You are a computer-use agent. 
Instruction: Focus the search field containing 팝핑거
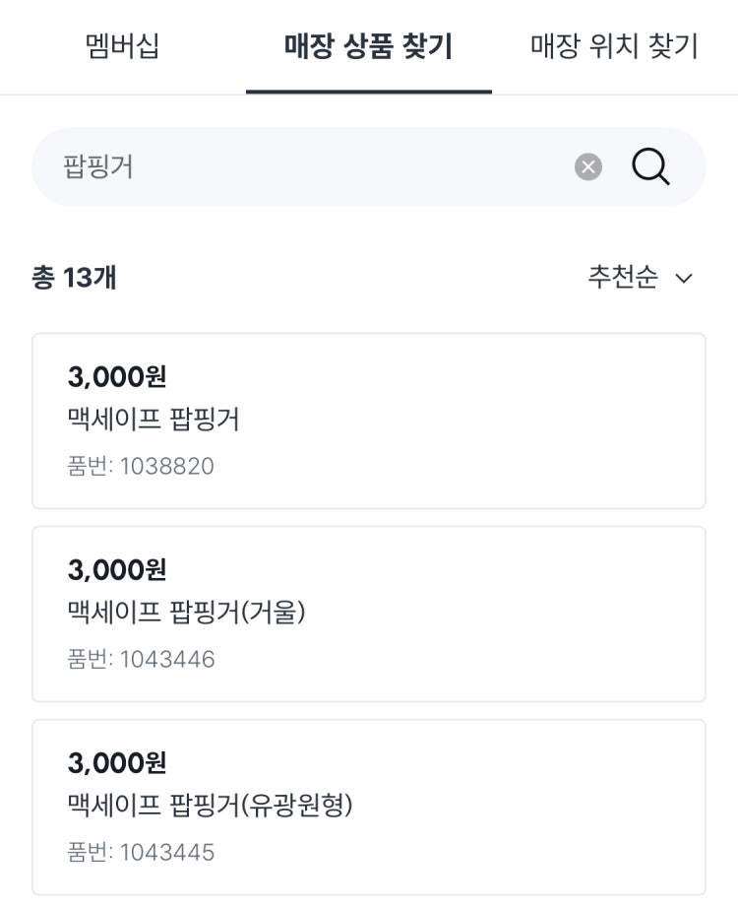click(368, 167)
